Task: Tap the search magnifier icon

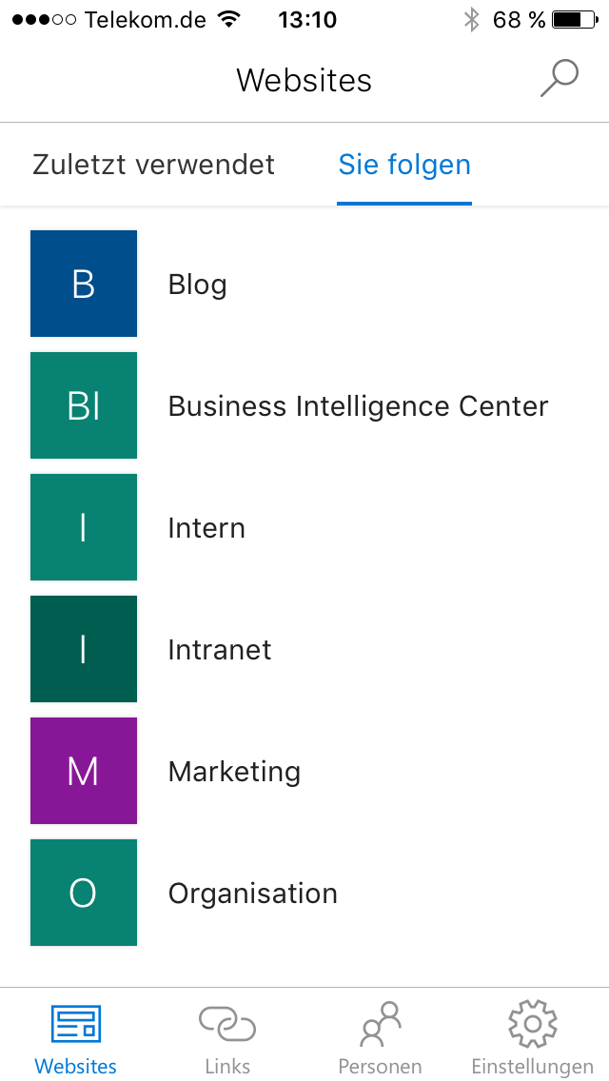Action: [560, 79]
